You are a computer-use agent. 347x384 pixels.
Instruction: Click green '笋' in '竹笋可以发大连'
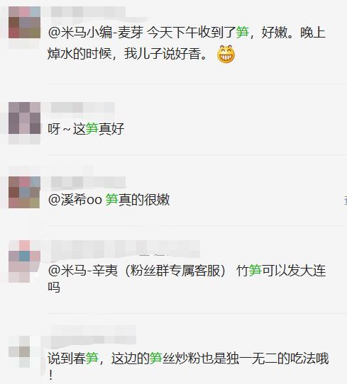click(x=255, y=271)
